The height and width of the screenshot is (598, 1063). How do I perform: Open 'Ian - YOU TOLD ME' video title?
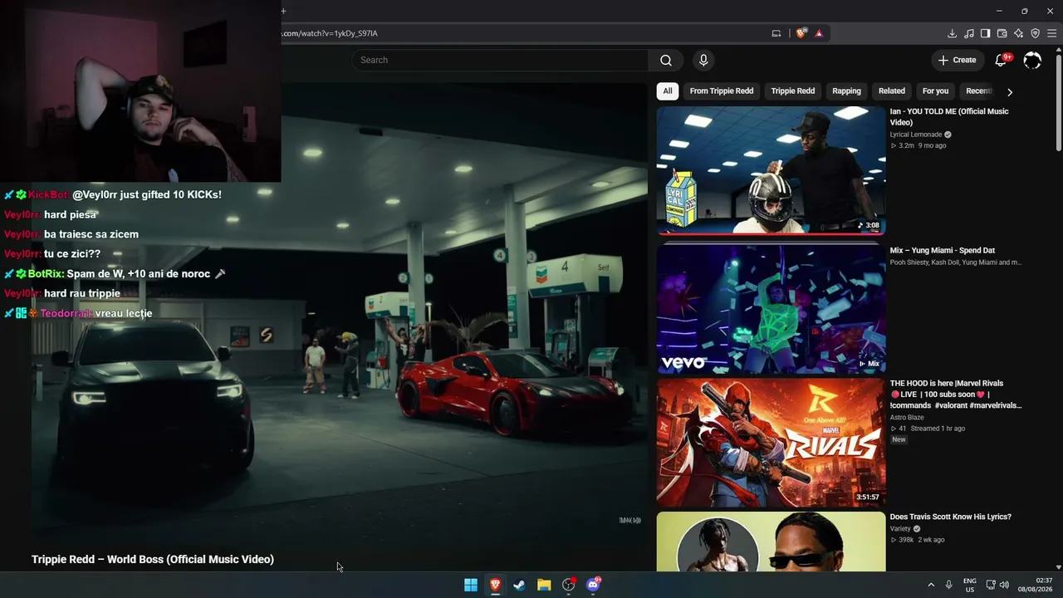click(949, 117)
